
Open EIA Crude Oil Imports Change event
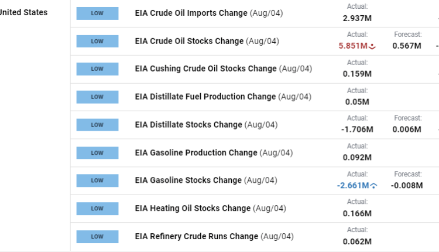pos(191,13)
